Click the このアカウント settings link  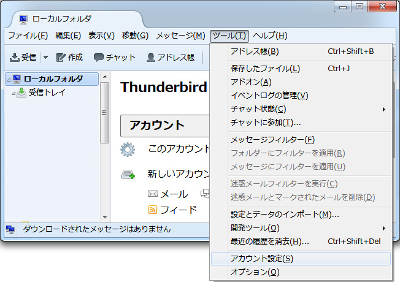[x=179, y=148]
